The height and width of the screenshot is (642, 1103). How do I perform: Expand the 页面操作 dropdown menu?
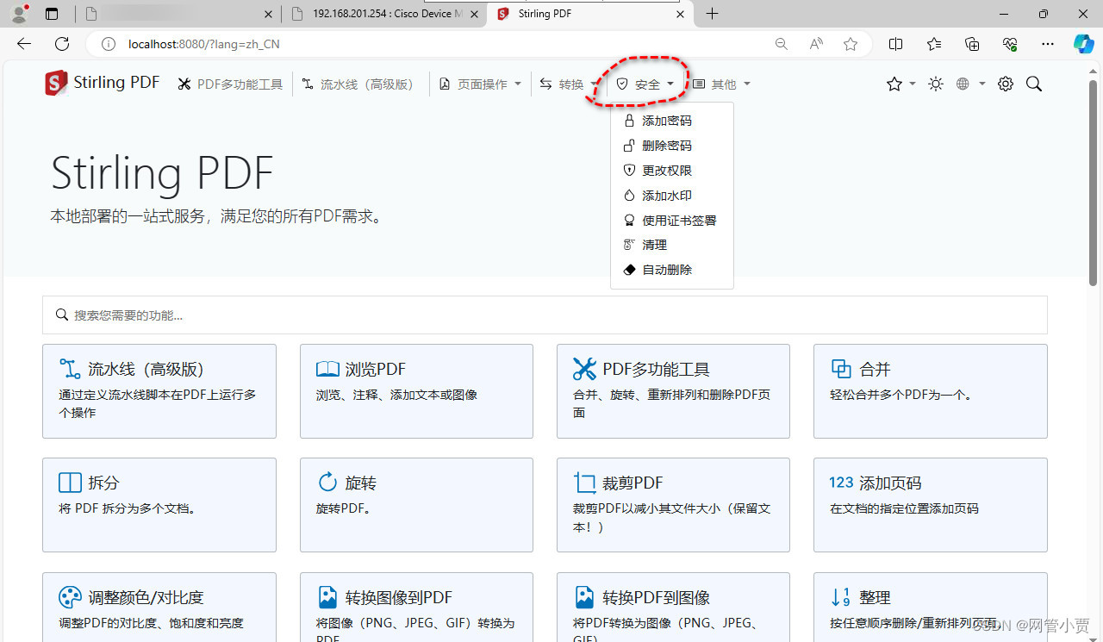(x=480, y=84)
